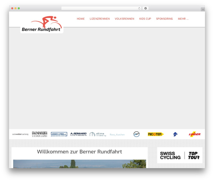Open the yellow RICOTER sponsor logo

click(156, 134)
